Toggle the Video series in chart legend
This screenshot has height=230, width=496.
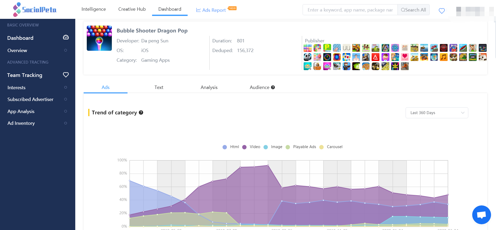tap(251, 147)
